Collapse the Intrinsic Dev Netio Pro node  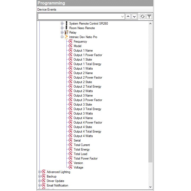(x=62, y=37)
